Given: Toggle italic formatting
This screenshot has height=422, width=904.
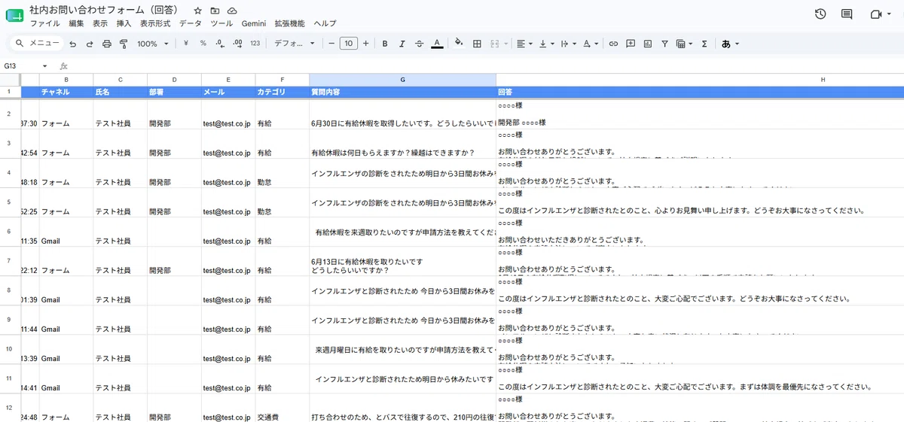Looking at the screenshot, I should (x=402, y=44).
